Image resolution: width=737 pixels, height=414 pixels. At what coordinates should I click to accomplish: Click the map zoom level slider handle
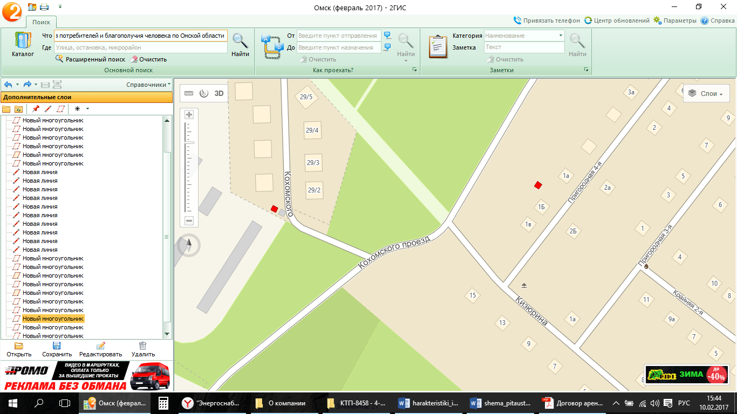189,142
